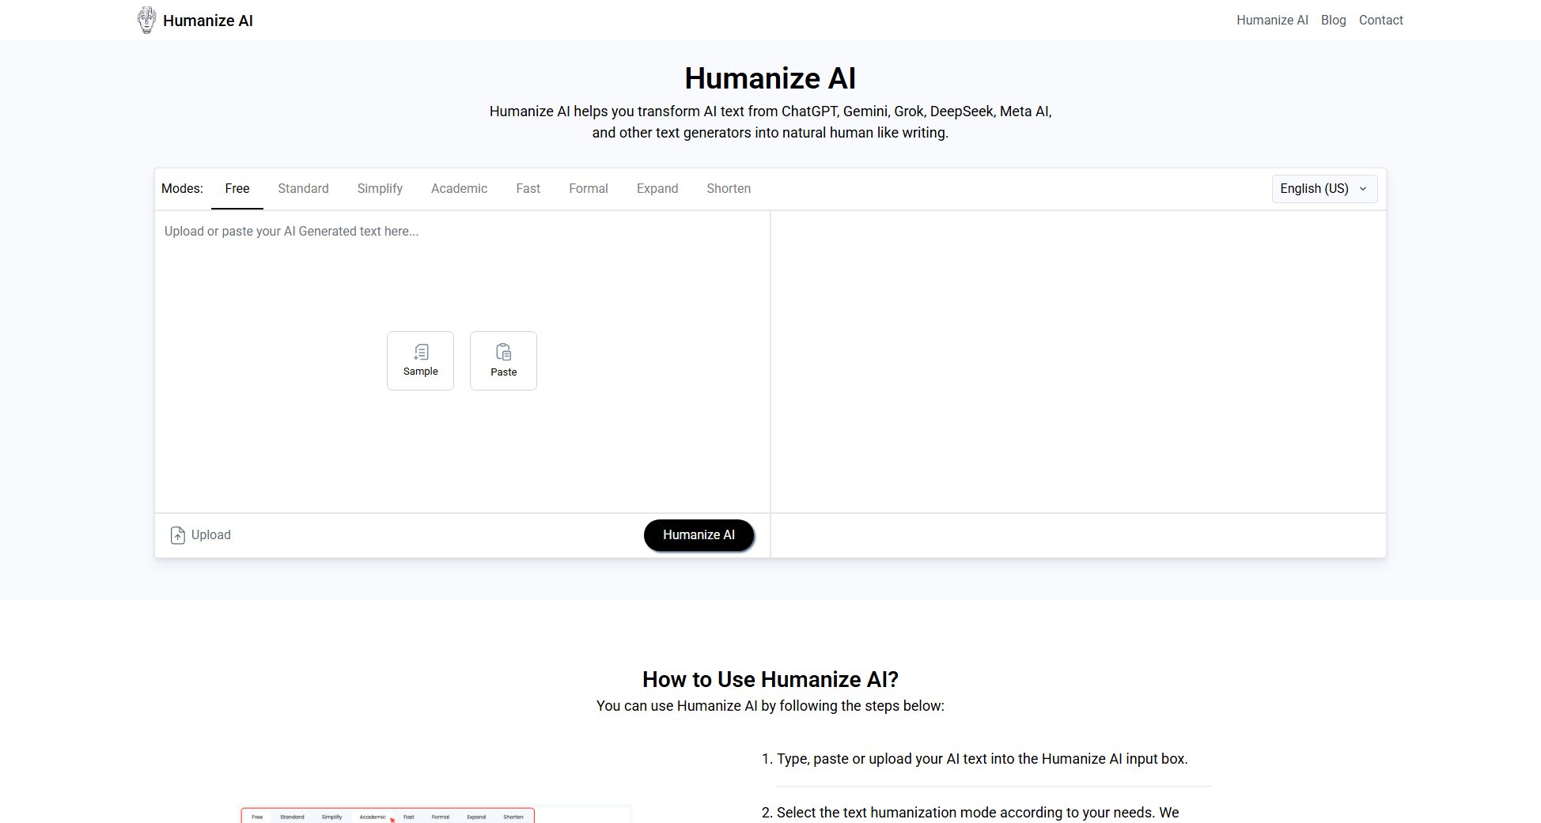The width and height of the screenshot is (1541, 823).
Task: Choose the Shorten mode tab
Action: tap(729, 189)
